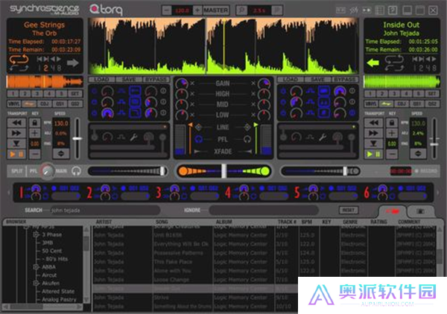Click the right deck pitch slider
The width and height of the screenshot is (447, 314).
434,144
